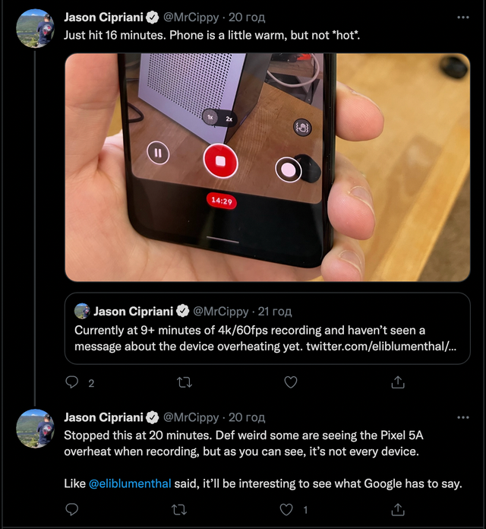Retweet the 'Stopped this at 20 minutes' tweet

[x=182, y=509]
